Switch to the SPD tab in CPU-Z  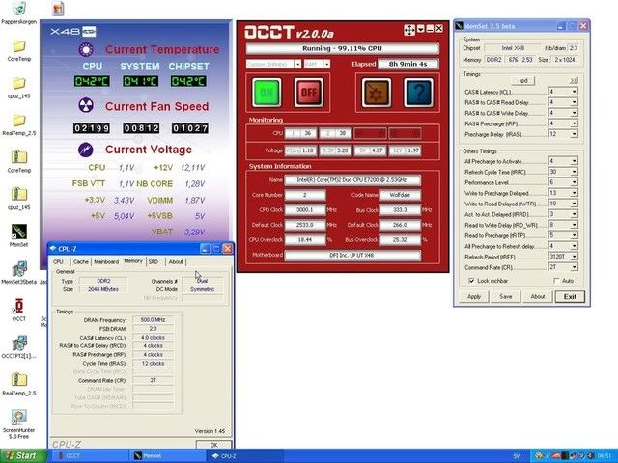tap(153, 261)
